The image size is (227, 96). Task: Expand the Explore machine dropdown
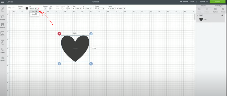pyautogui.click(x=204, y=2)
